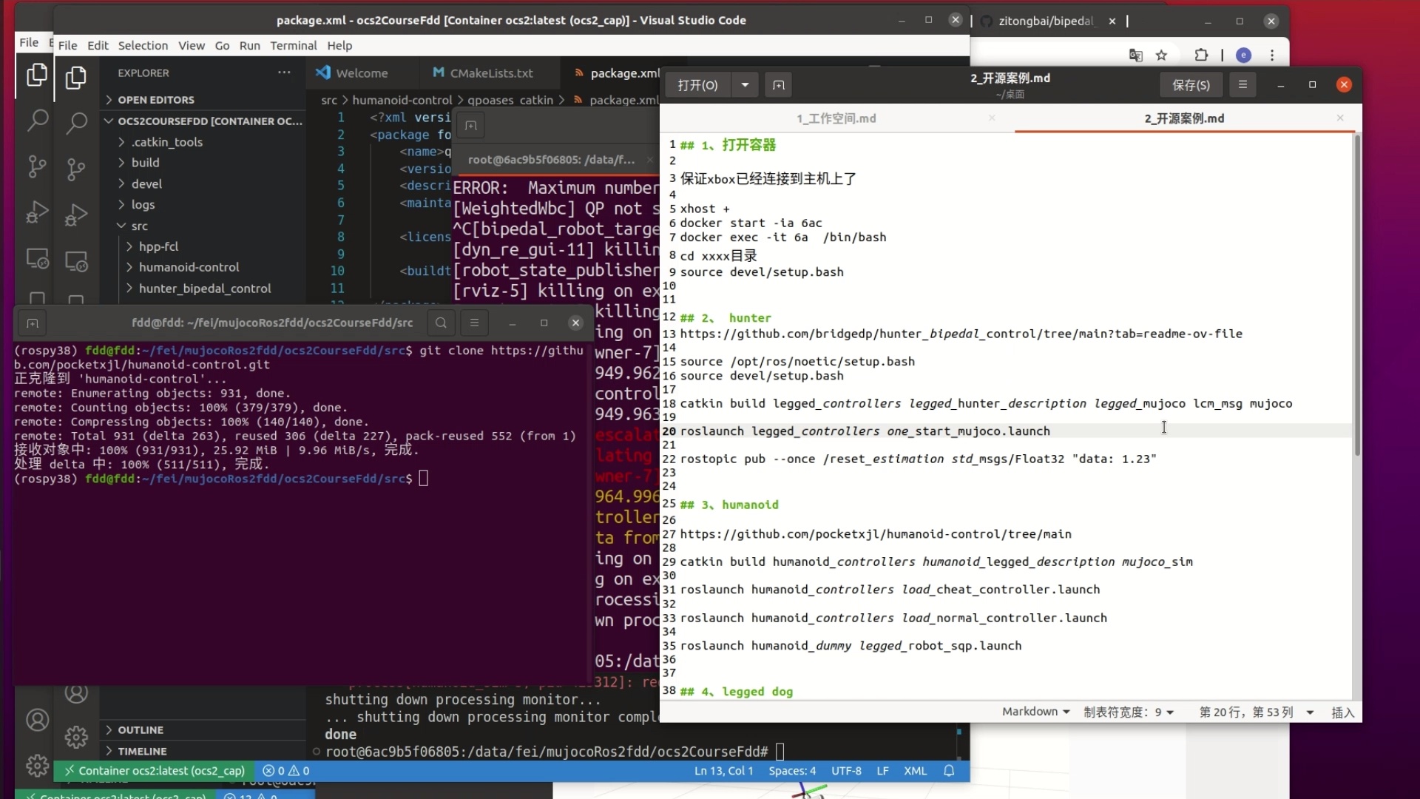Open the Markdown language dropdown
The width and height of the screenshot is (1420, 799).
[1035, 712]
